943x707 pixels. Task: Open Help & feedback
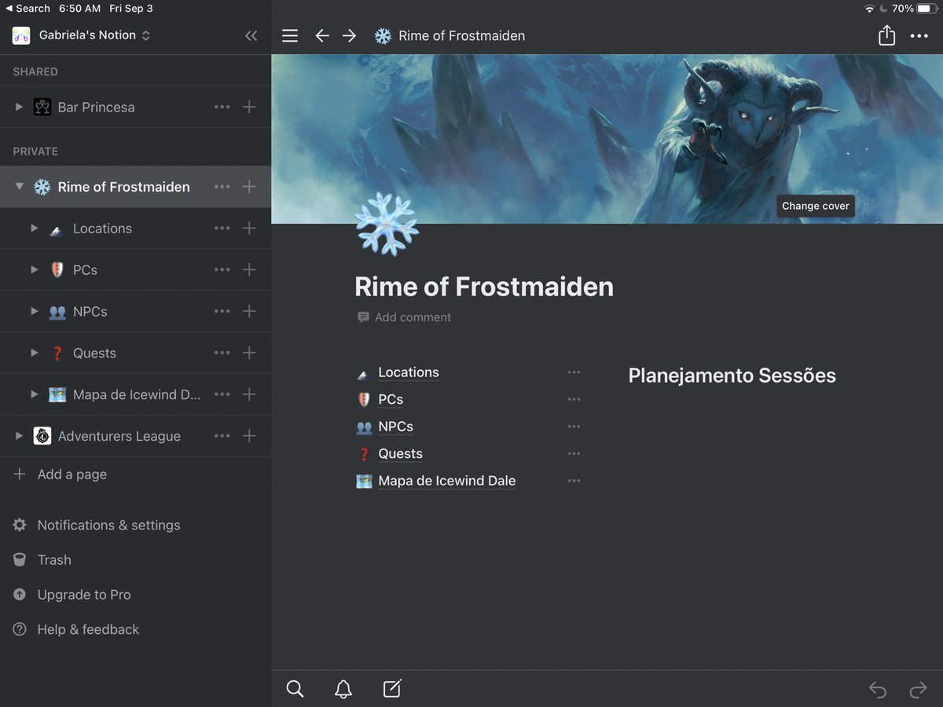pos(88,629)
